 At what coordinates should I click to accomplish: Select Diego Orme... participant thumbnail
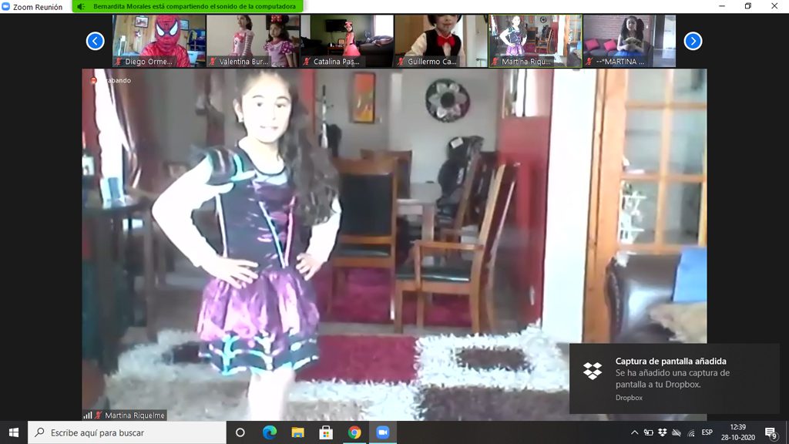(x=159, y=41)
